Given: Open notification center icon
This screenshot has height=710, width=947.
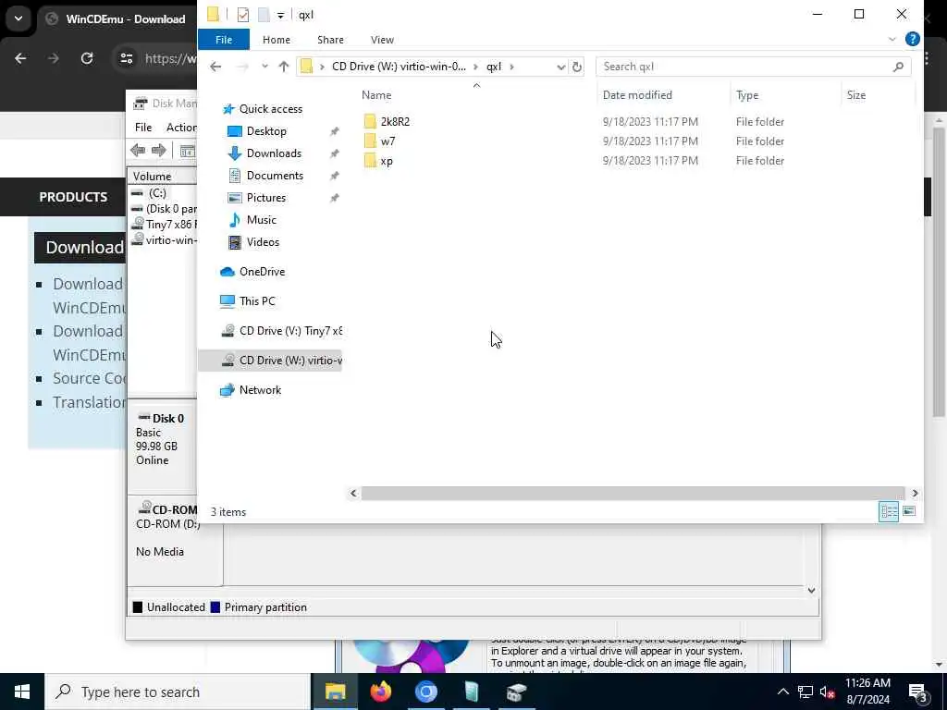Looking at the screenshot, I should [x=917, y=692].
